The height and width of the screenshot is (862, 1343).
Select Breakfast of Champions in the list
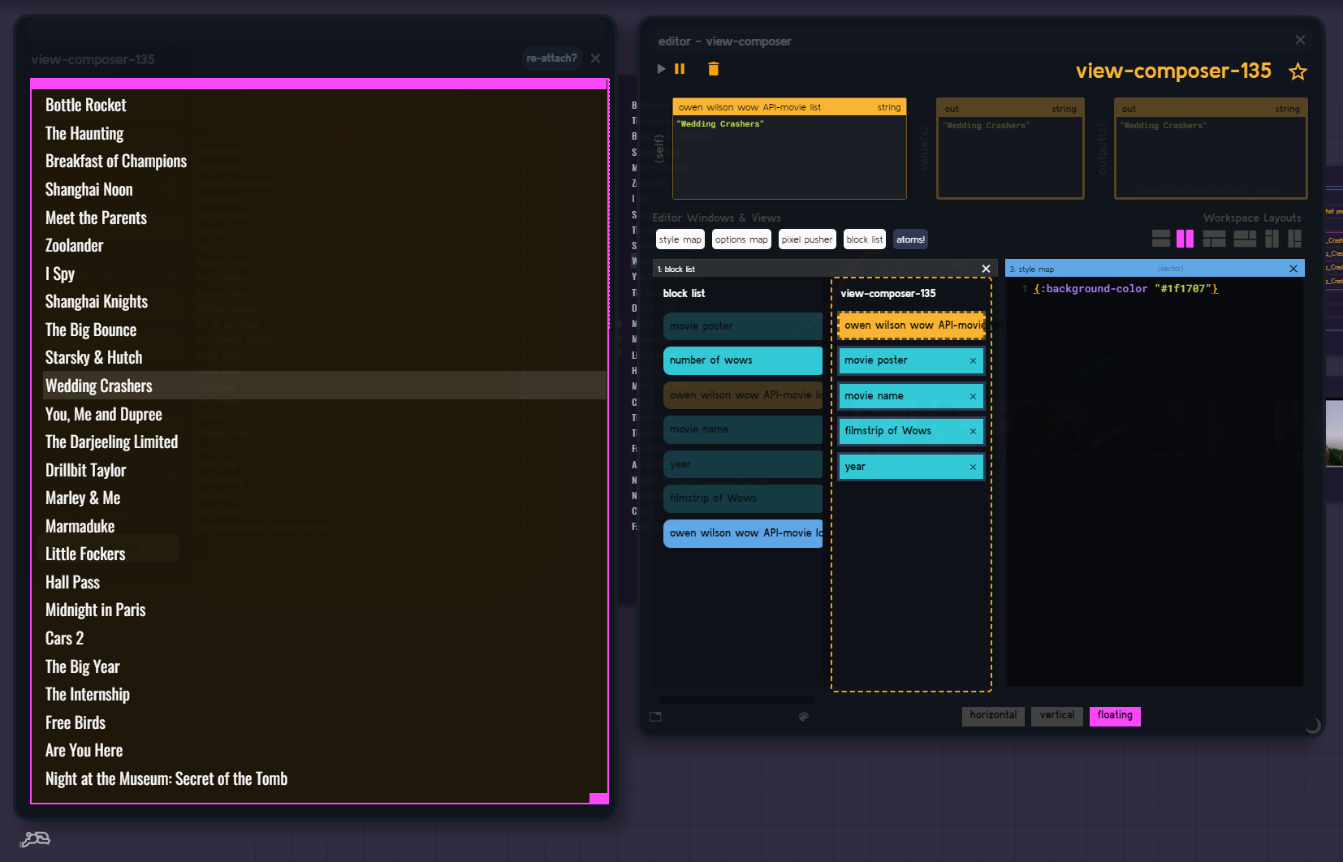click(116, 162)
